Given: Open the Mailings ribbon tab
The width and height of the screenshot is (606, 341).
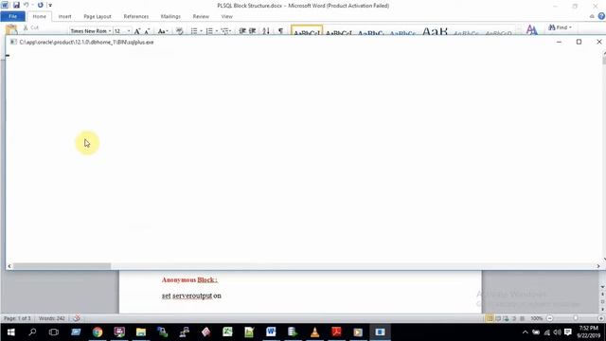Looking at the screenshot, I should click(170, 17).
